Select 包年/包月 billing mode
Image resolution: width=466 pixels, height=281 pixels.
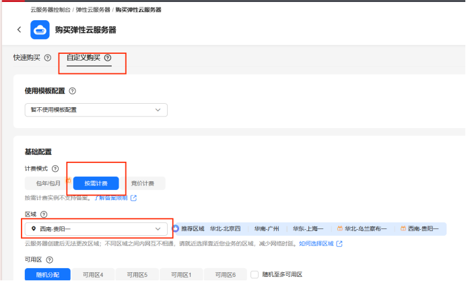click(x=48, y=183)
